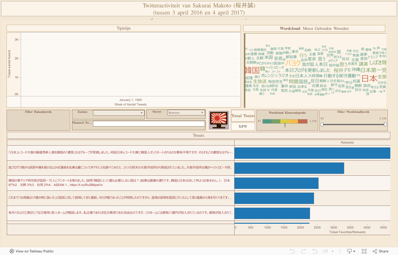Select the top retweets bar
398x255 pixels.
pos(312,153)
